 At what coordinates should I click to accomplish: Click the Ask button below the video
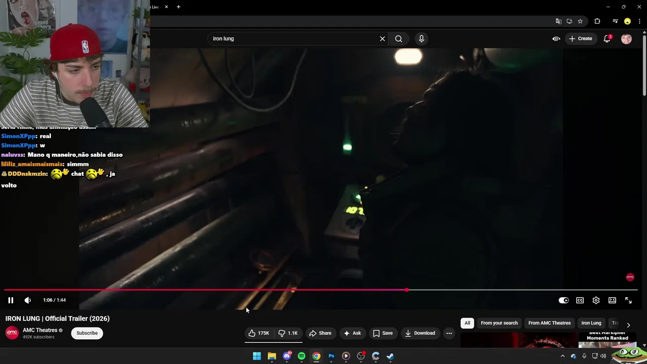pos(352,333)
